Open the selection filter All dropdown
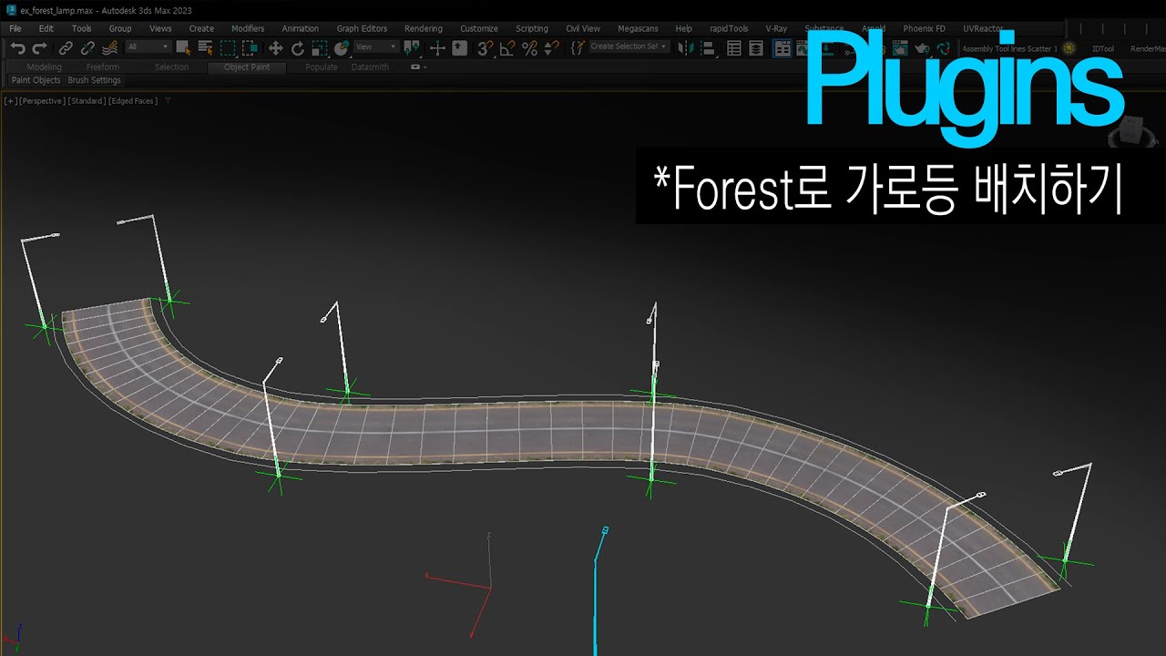Viewport: 1166px width, 656px height. (x=148, y=46)
